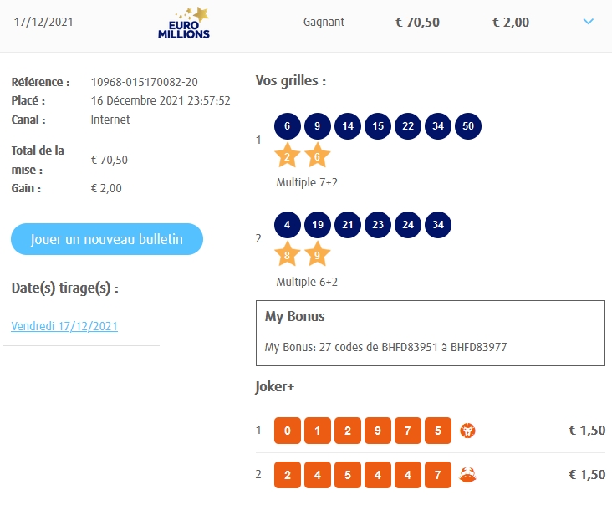Screen dimensions: 612x505
Task: Click the "Gagnant" status label
Action: [324, 23]
